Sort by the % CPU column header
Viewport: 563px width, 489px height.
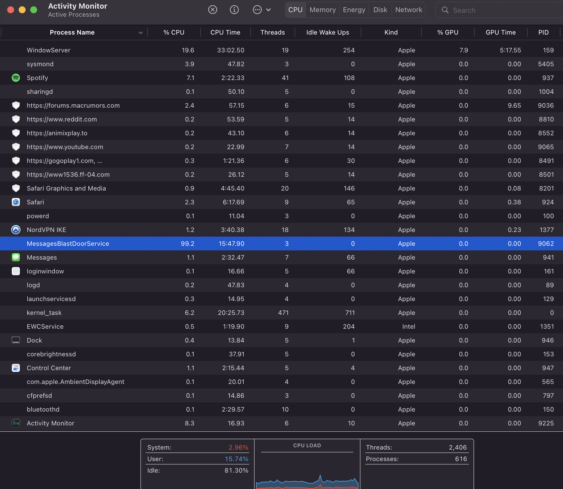coord(174,33)
